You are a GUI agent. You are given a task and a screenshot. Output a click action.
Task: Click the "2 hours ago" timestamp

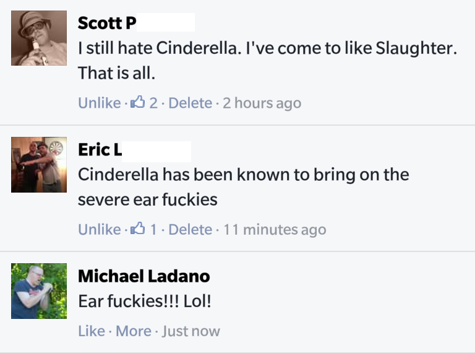262,103
